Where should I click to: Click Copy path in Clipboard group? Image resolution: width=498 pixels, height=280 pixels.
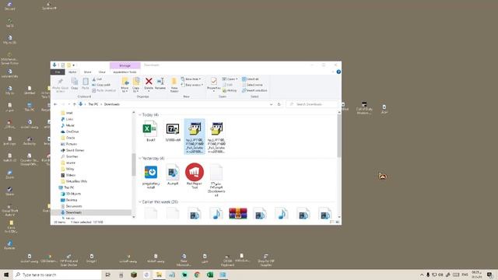pyautogui.click(x=101, y=85)
